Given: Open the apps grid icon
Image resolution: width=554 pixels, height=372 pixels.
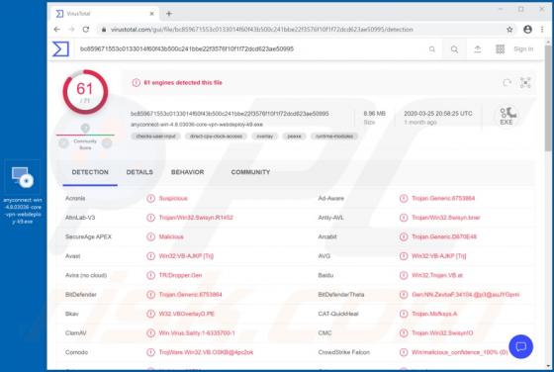Looking at the screenshot, I should coord(500,49).
